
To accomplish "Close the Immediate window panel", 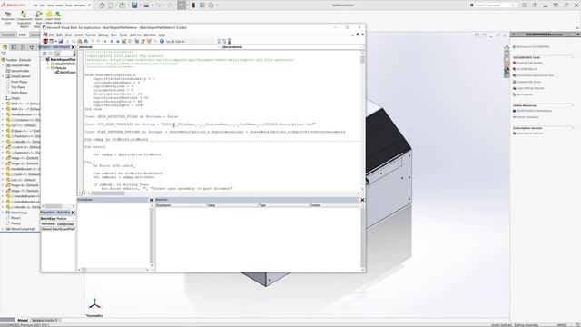I will click(x=152, y=200).
